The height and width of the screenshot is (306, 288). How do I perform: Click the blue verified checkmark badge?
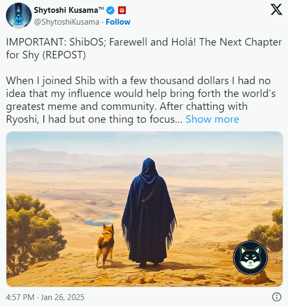pyautogui.click(x=111, y=10)
